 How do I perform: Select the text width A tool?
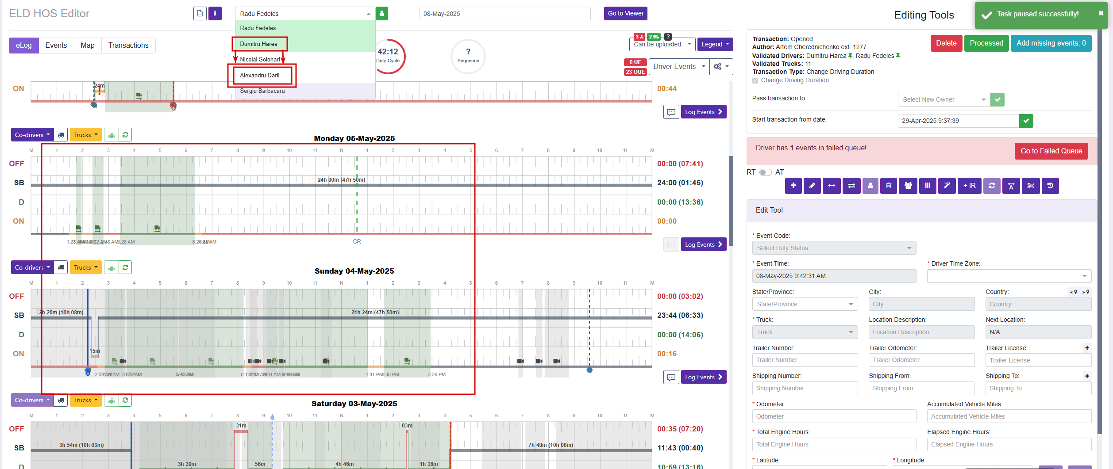coord(1011,186)
